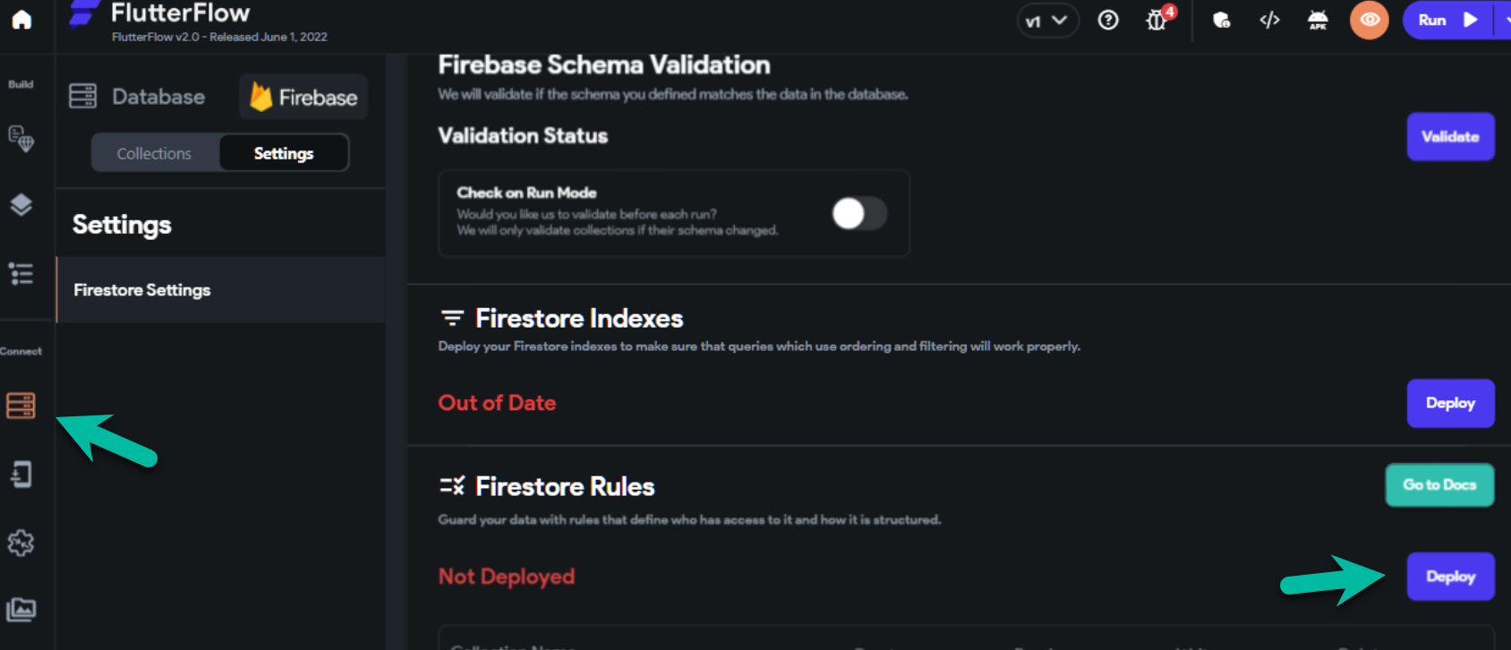Viewport: 1511px width, 650px height.
Task: Open the Firestore database sidebar icon
Action: tap(21, 406)
